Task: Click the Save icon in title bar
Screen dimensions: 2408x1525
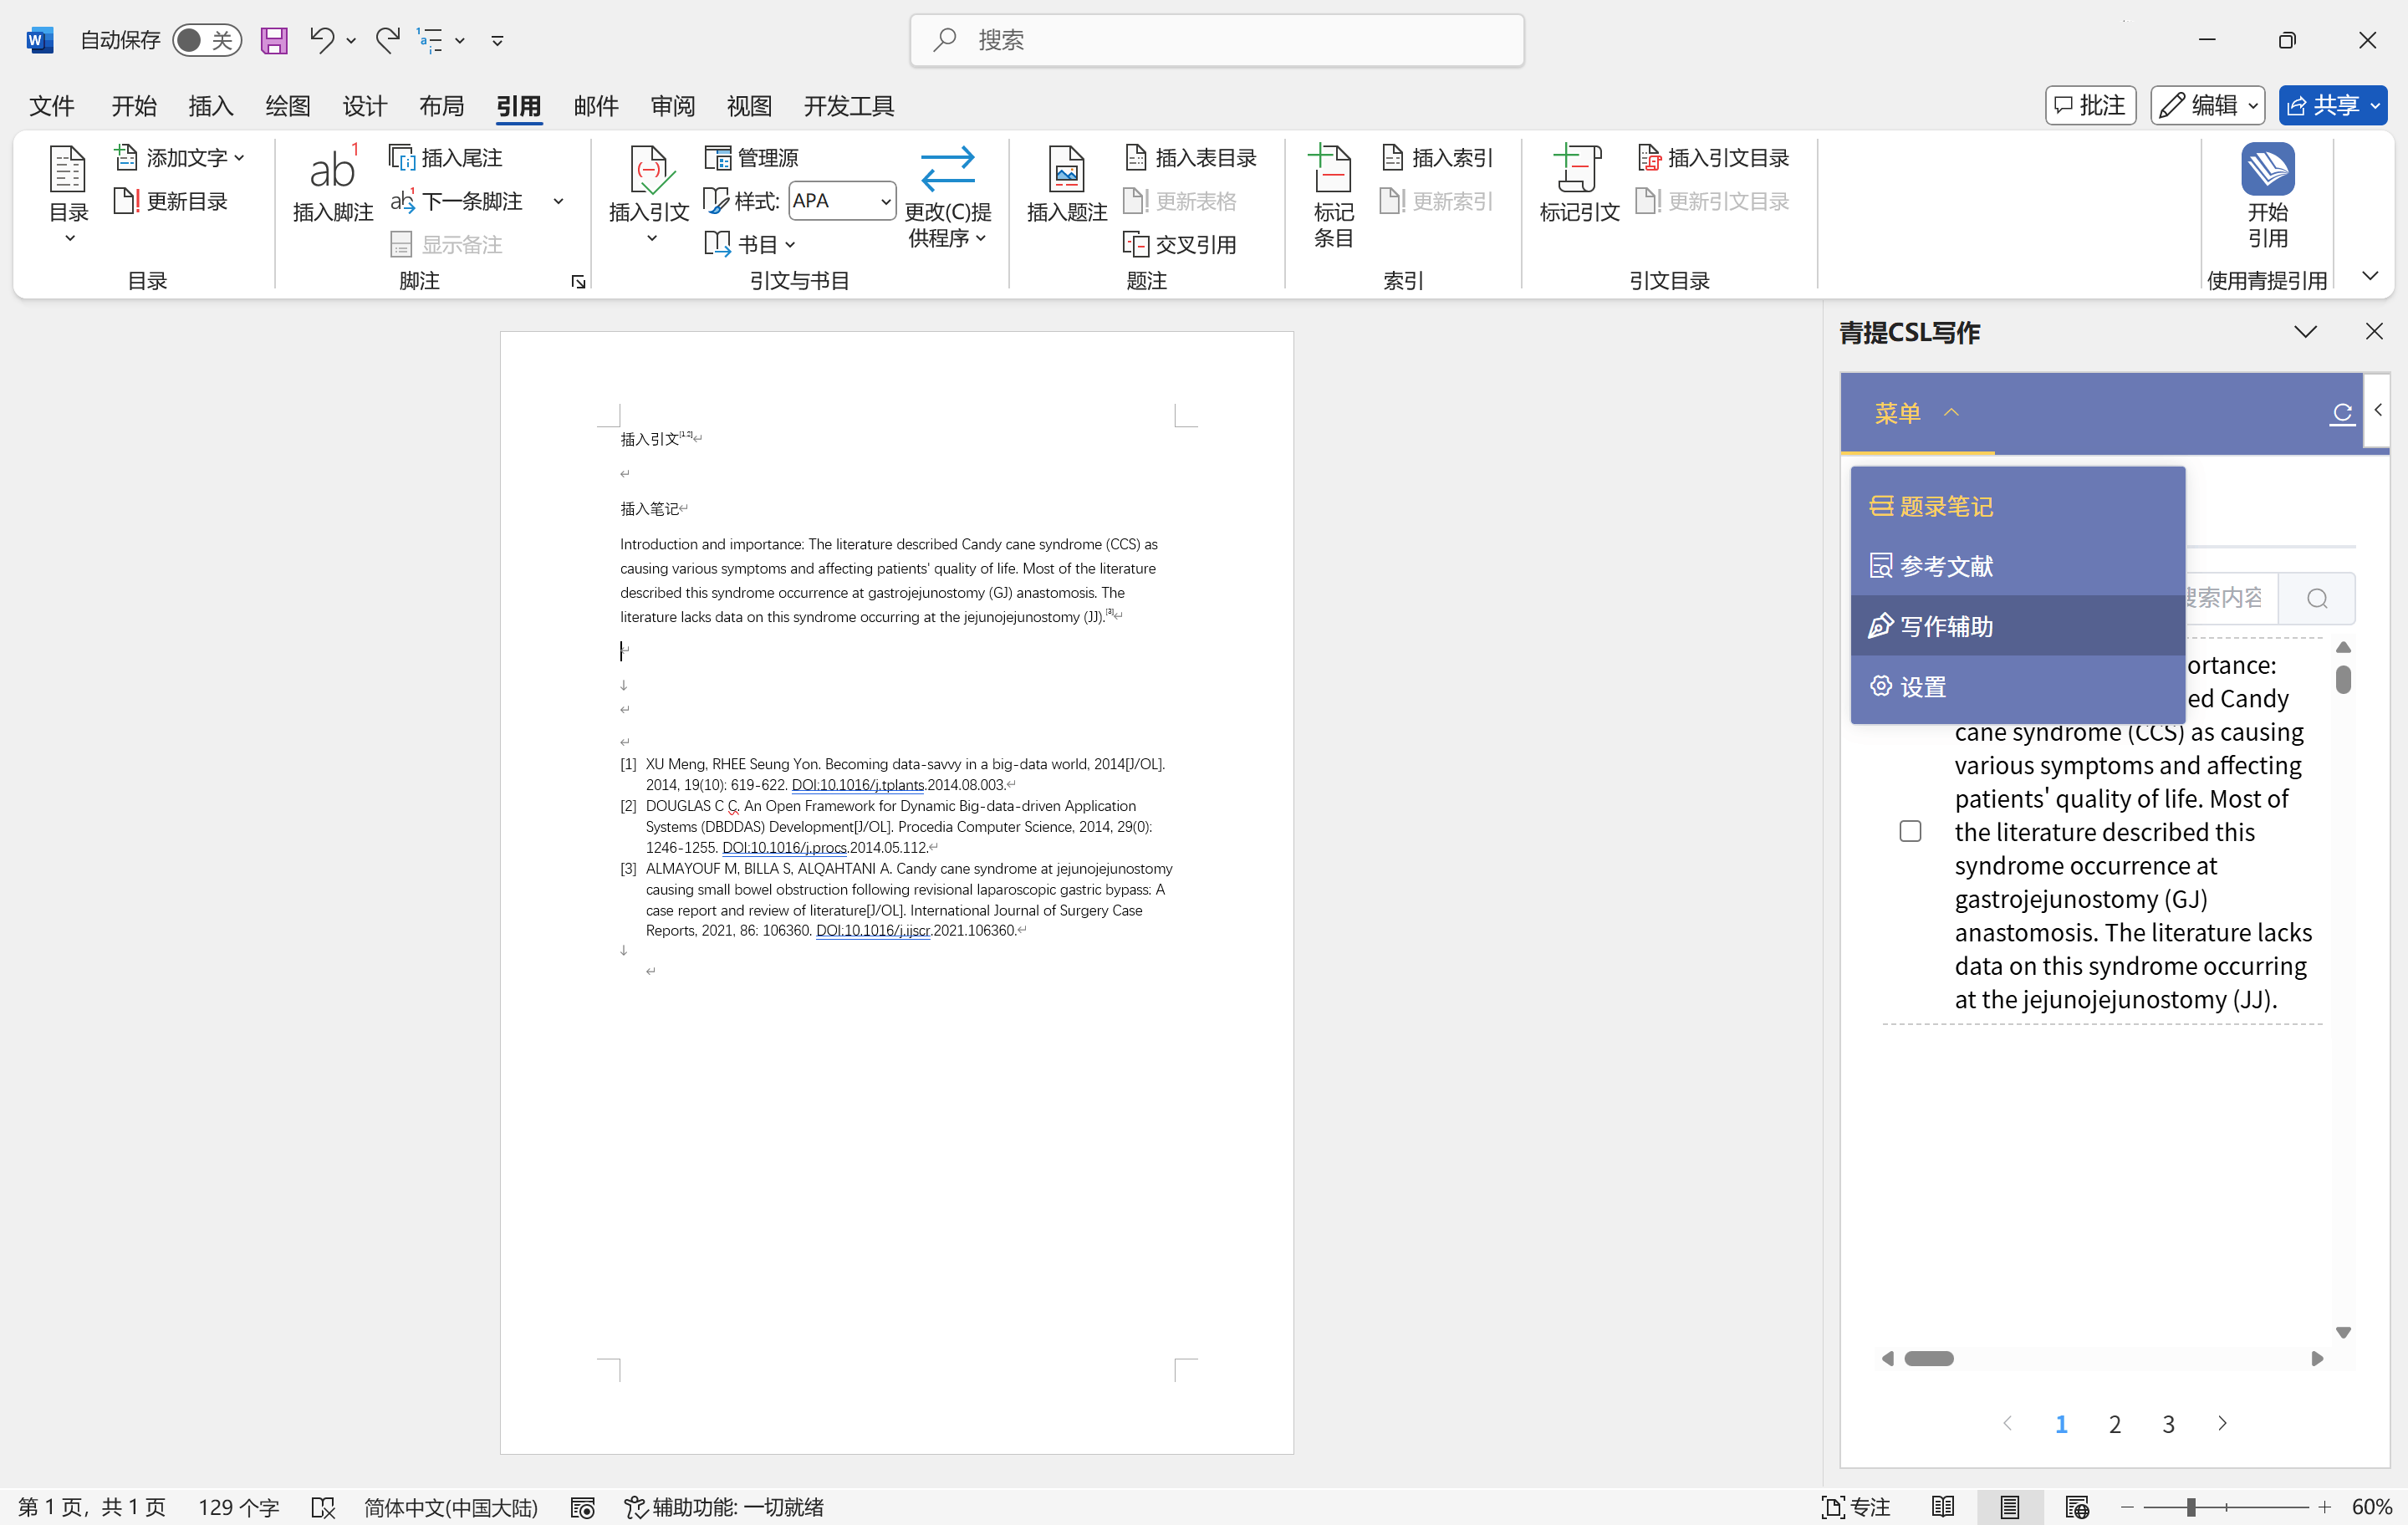Action: pyautogui.click(x=274, y=40)
